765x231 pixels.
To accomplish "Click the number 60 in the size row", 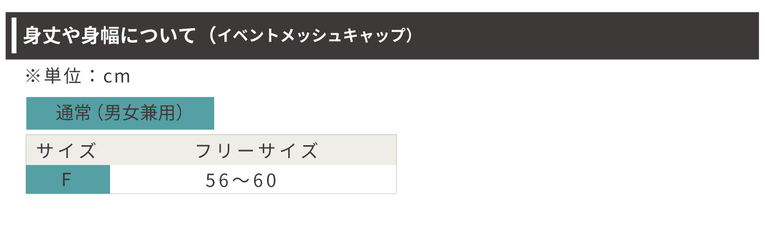I will click(264, 181).
